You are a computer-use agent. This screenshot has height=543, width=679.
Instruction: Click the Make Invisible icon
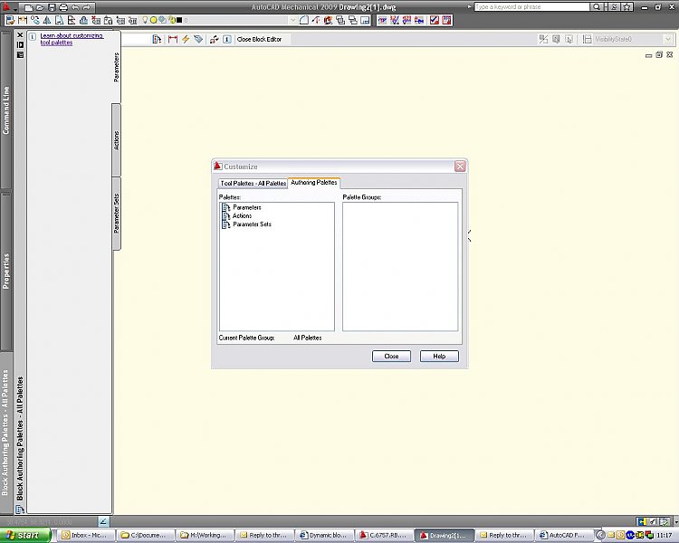pyautogui.click(x=569, y=40)
